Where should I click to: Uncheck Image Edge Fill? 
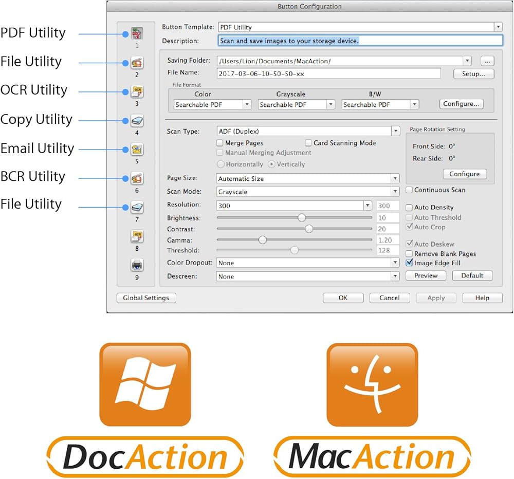(409, 263)
